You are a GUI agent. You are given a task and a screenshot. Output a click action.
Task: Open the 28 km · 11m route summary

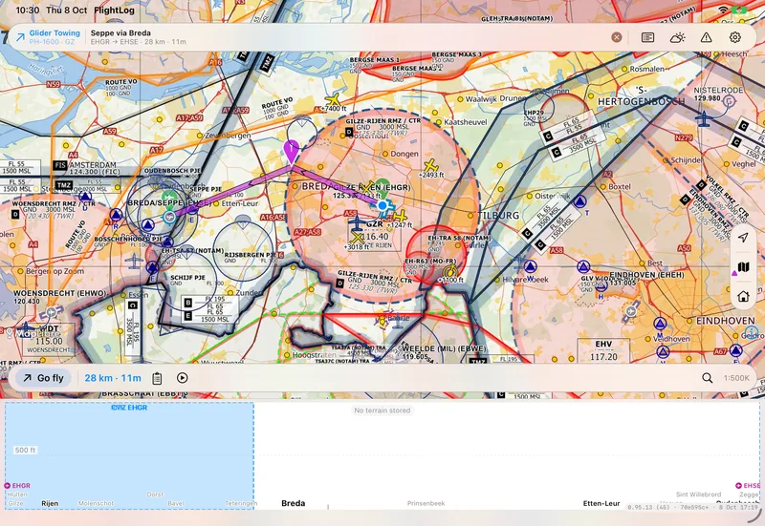(113, 378)
